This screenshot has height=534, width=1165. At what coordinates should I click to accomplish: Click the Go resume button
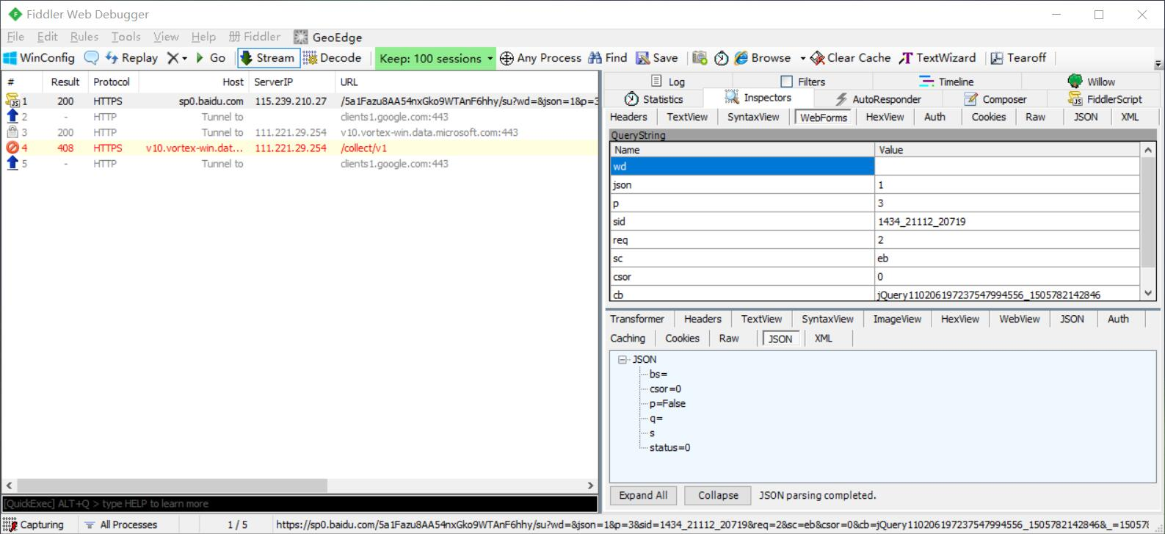click(210, 58)
